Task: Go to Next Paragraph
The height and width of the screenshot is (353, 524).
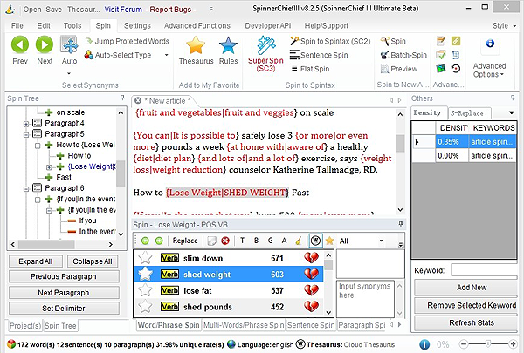Action: click(x=64, y=293)
